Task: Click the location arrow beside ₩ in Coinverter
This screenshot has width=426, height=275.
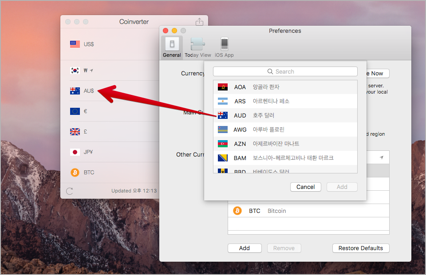Action: coord(91,71)
